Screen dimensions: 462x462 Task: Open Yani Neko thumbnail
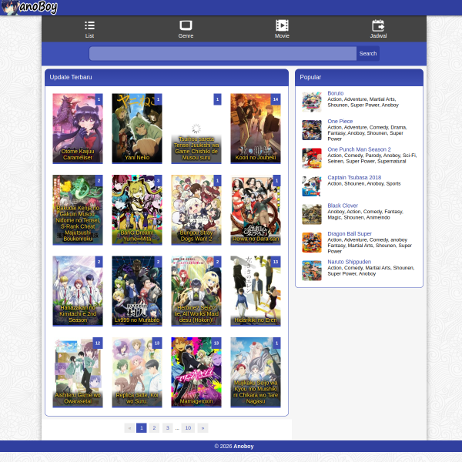tap(137, 129)
